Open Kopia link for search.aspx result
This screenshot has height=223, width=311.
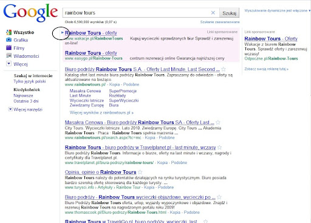tap(150, 138)
